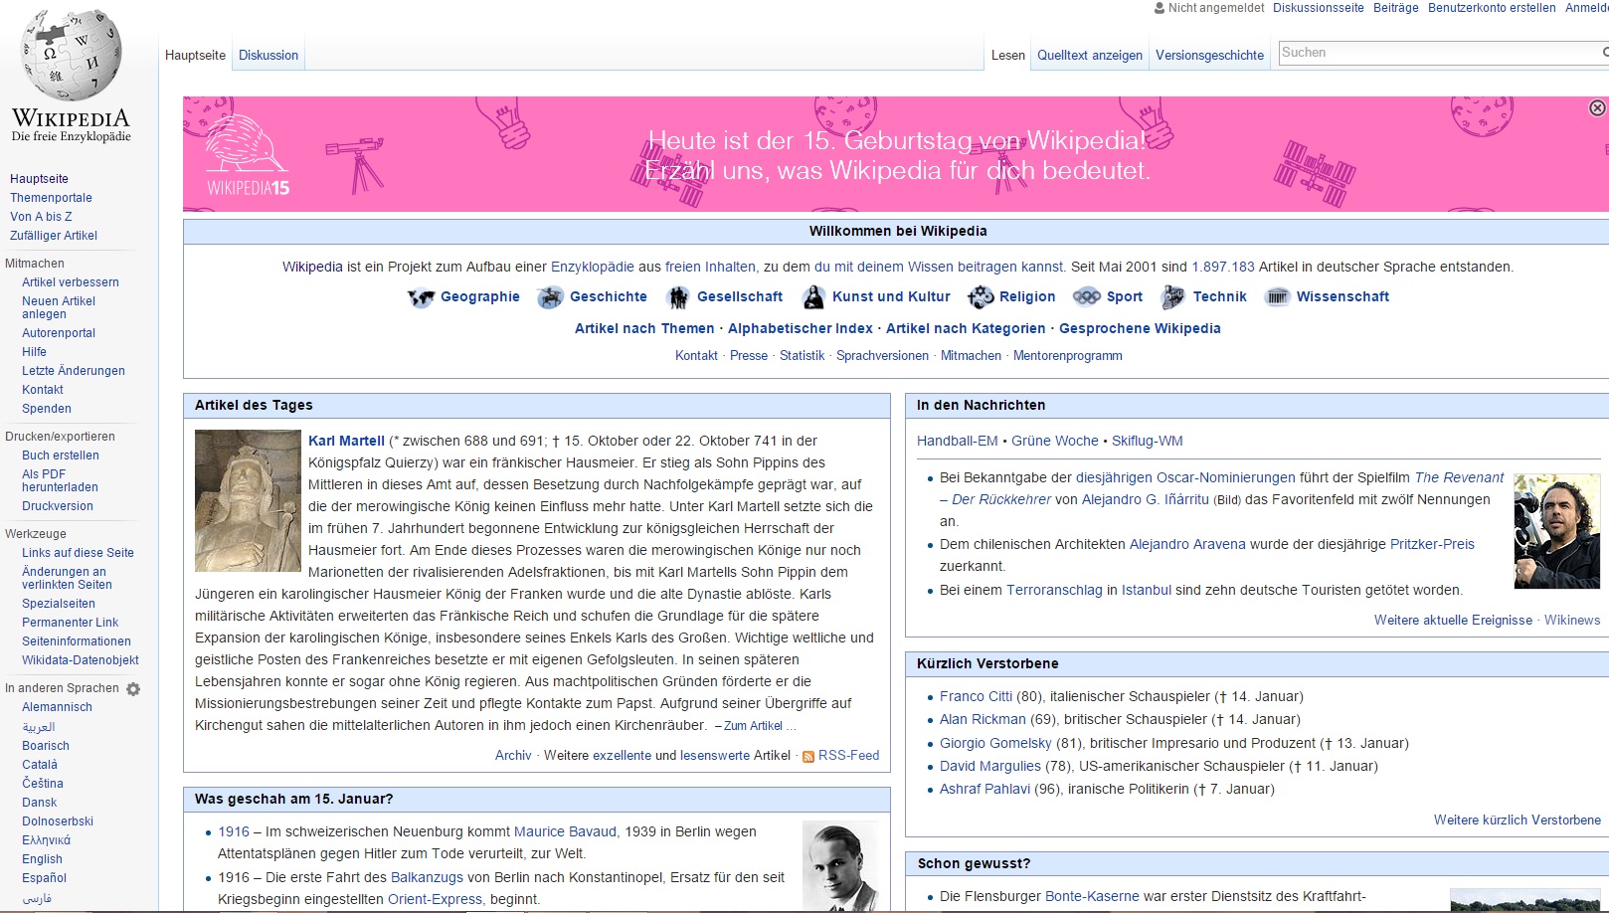Click the Kunst und Kultur icon
Screen dimensions: 1609x913
pyautogui.click(x=813, y=296)
